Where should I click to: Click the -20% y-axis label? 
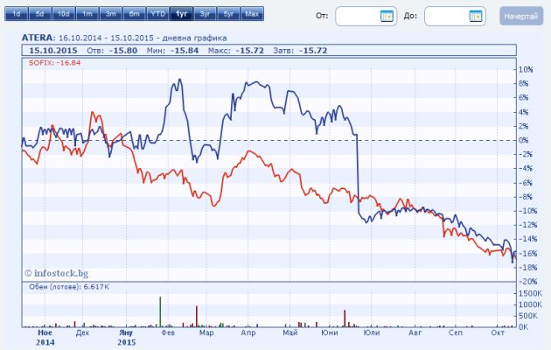[527, 282]
